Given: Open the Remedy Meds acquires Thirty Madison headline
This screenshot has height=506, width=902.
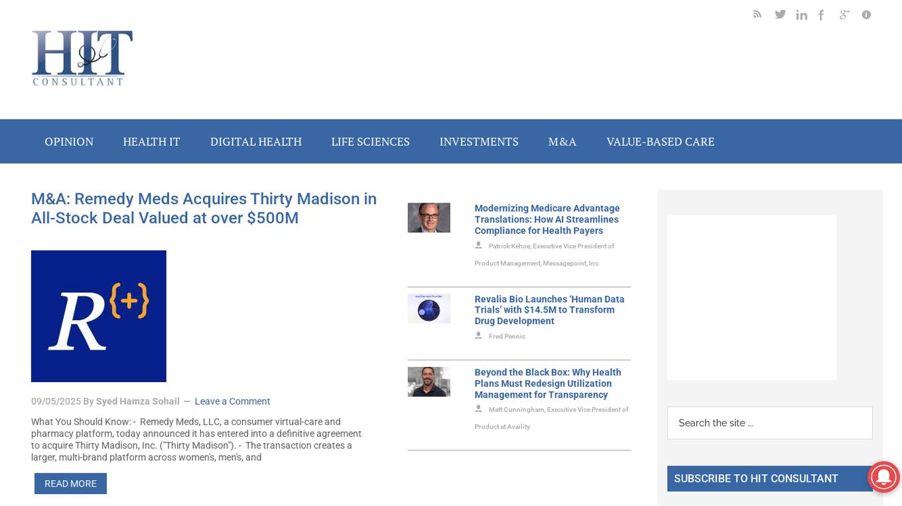Looking at the screenshot, I should coord(204,209).
